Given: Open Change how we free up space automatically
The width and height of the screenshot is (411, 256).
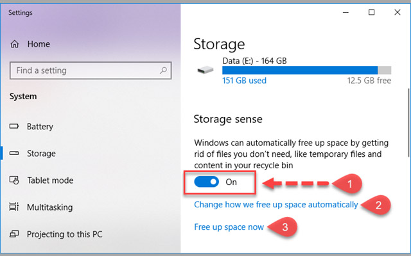Looking at the screenshot, I should [x=276, y=205].
